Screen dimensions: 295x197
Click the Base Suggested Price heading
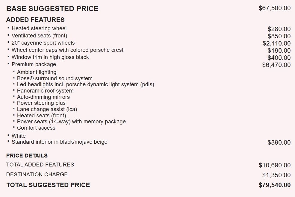[52, 9]
